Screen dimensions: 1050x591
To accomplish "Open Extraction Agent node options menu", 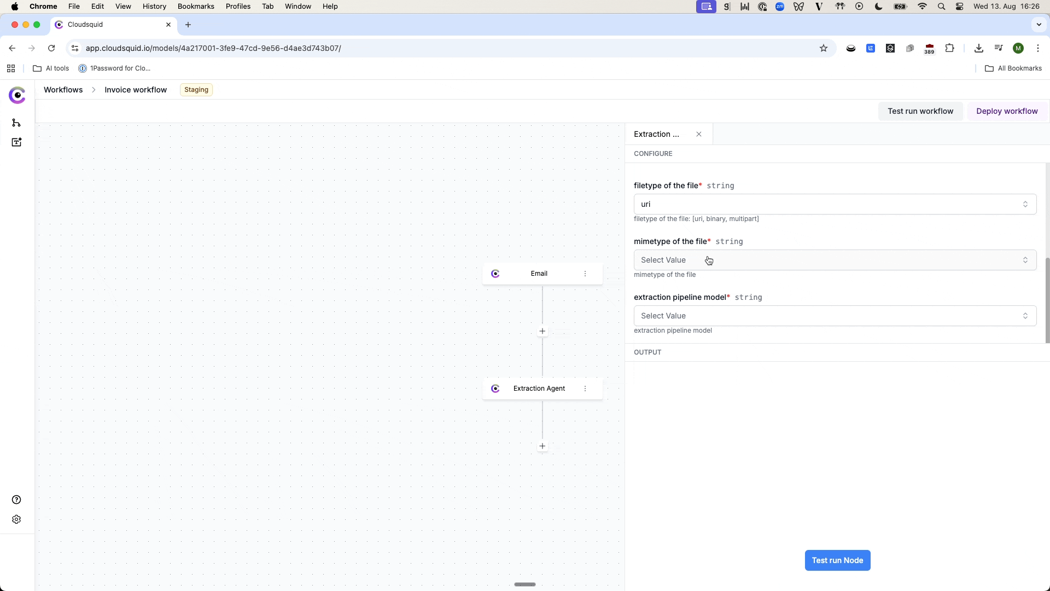I will [585, 389].
